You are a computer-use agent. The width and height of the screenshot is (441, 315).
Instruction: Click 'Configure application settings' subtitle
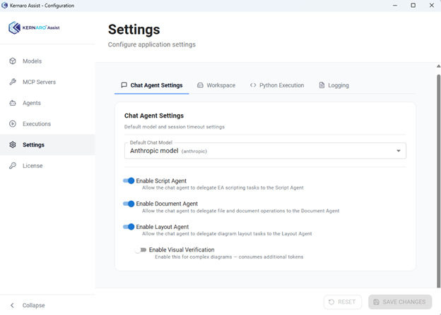click(x=151, y=44)
